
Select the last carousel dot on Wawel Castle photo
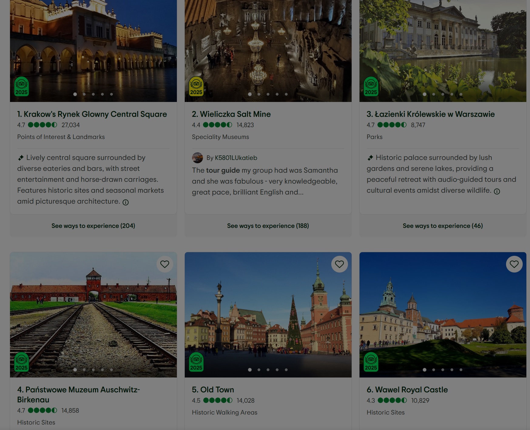[461, 370]
